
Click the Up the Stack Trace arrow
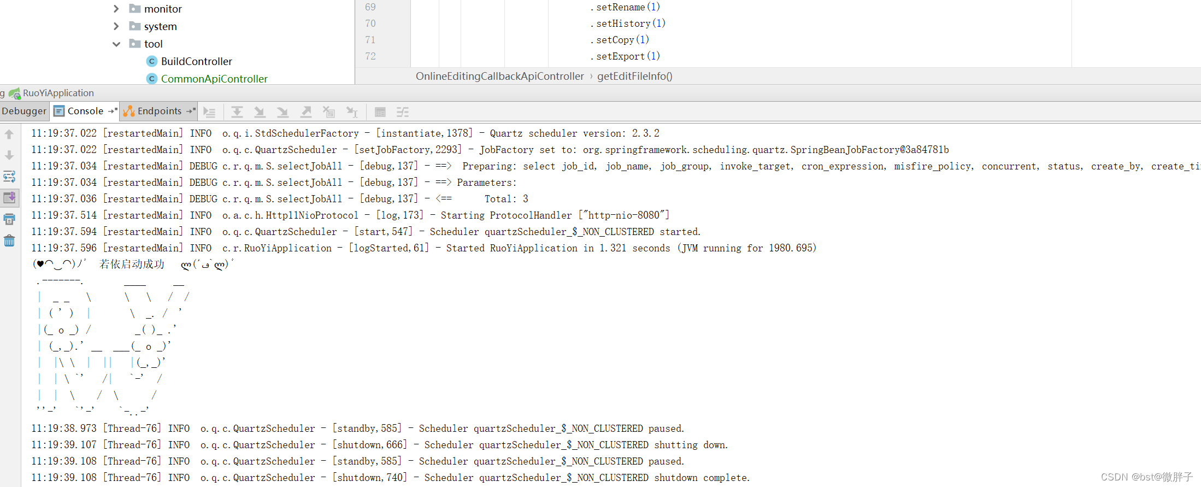(9, 134)
